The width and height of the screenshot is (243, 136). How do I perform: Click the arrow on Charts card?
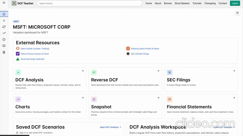[83, 98]
